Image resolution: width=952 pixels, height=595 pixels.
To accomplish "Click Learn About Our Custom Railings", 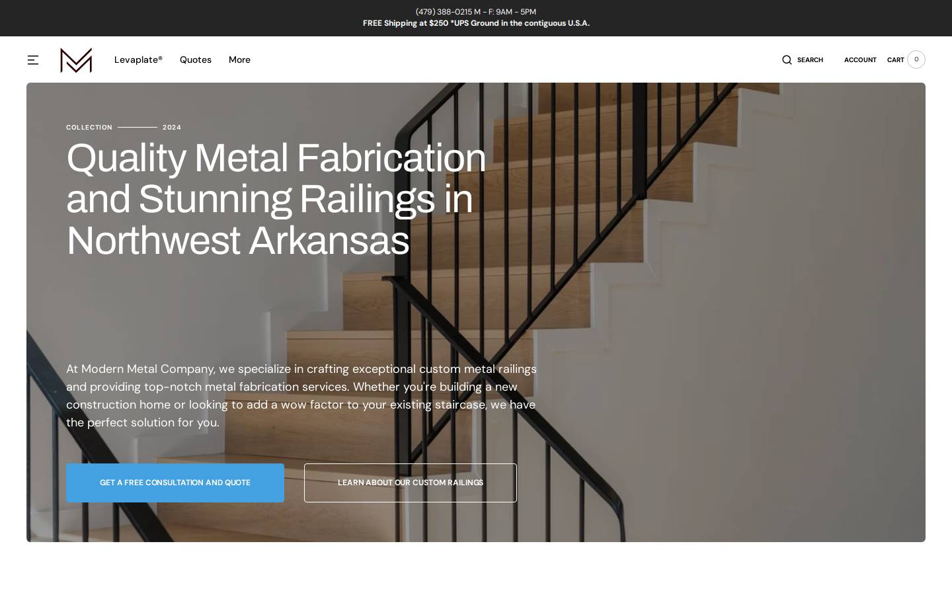I will [x=411, y=483].
